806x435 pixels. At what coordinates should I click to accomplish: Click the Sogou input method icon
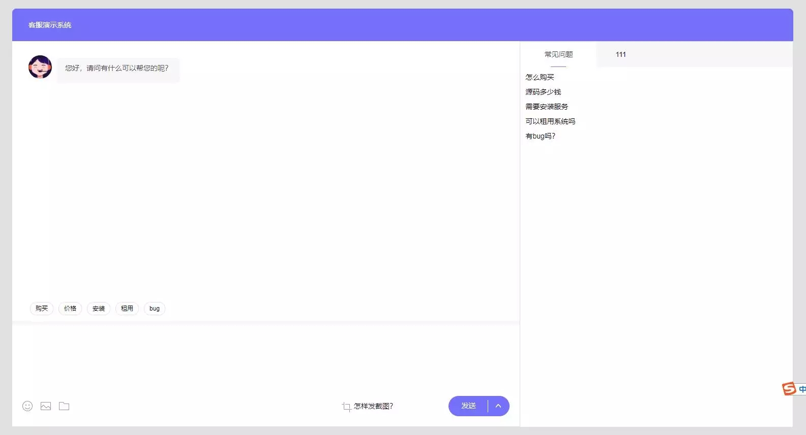point(789,389)
